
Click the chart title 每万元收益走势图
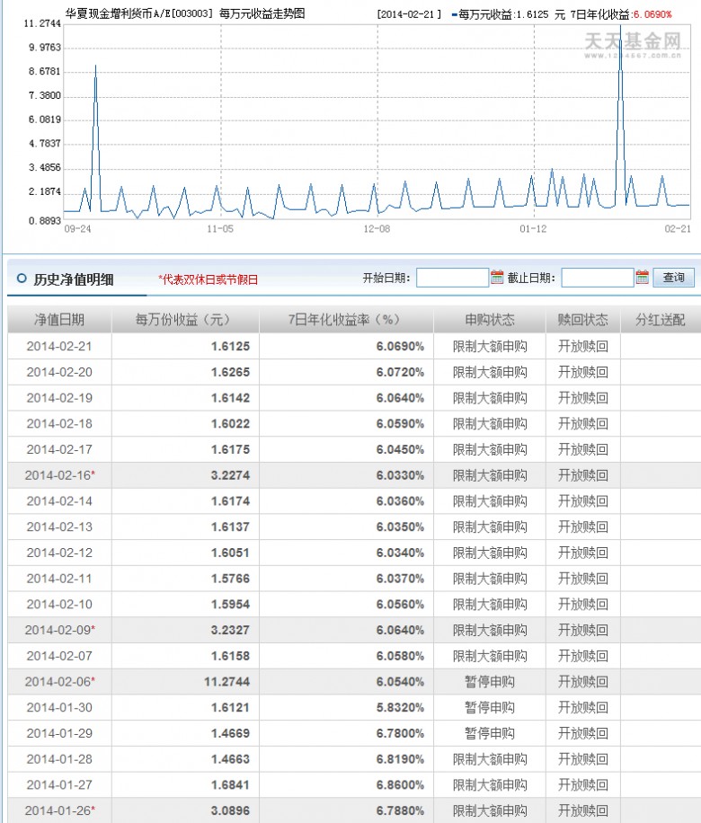point(262,13)
